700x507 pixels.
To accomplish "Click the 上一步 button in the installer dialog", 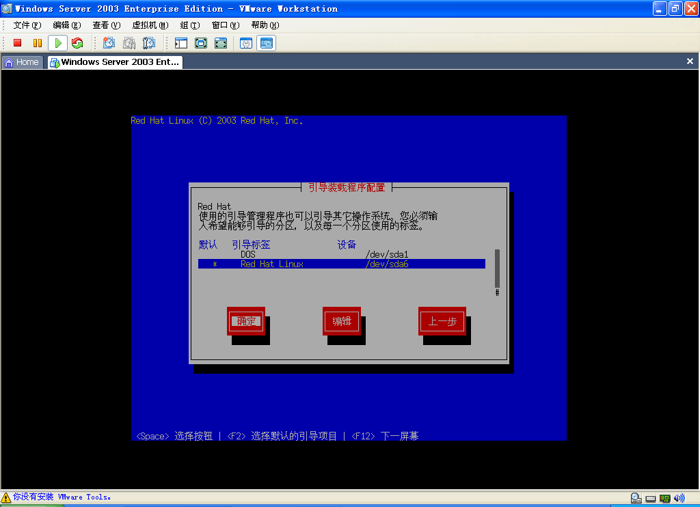I will click(442, 321).
